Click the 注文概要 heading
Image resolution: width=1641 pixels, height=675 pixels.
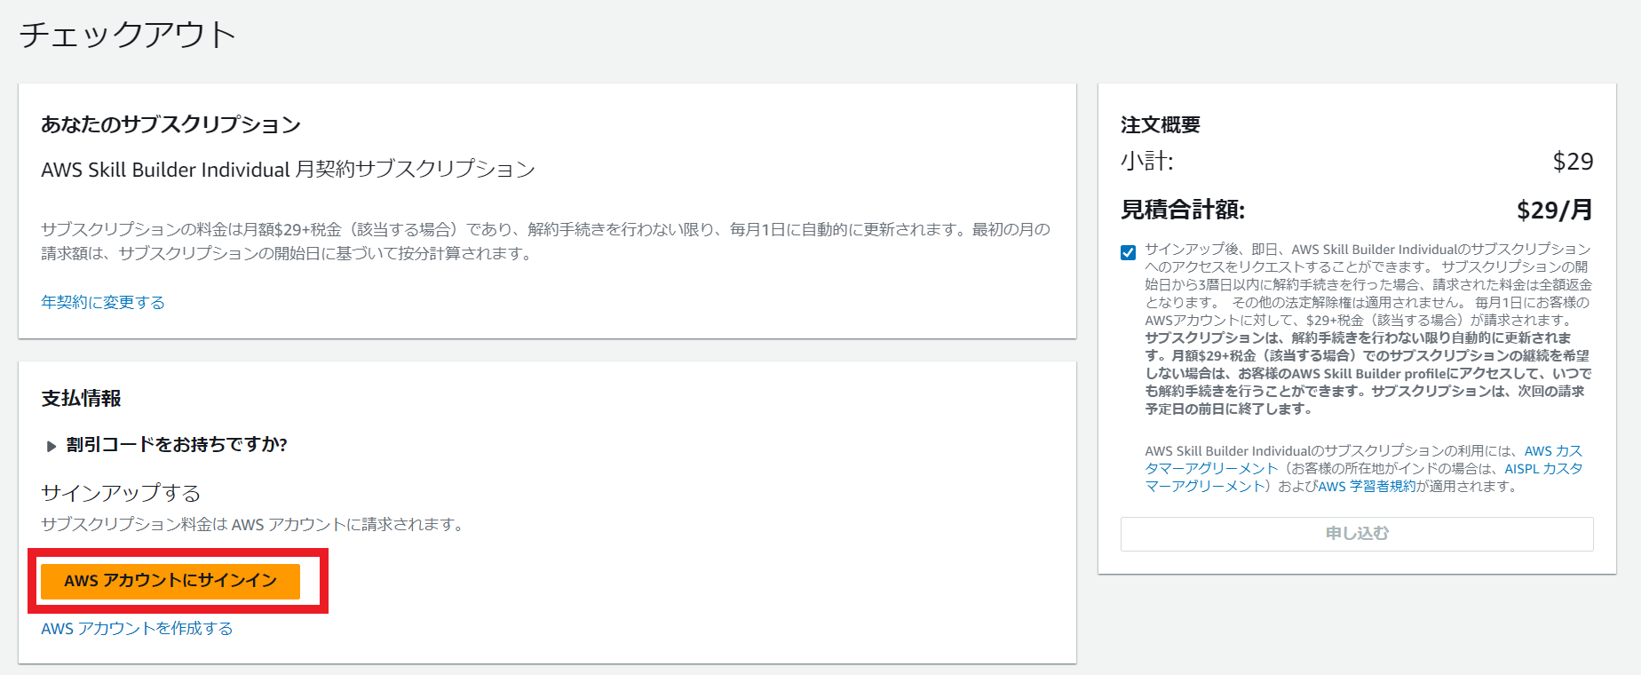[1160, 124]
